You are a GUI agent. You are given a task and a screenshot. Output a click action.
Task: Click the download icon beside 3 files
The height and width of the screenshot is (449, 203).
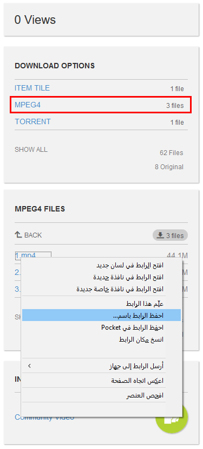coord(161,235)
